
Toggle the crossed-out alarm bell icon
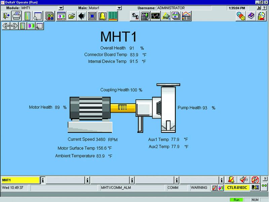coord(231,180)
